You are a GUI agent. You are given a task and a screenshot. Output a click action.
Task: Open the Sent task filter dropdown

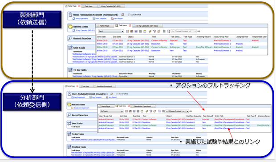tap(111, 31)
